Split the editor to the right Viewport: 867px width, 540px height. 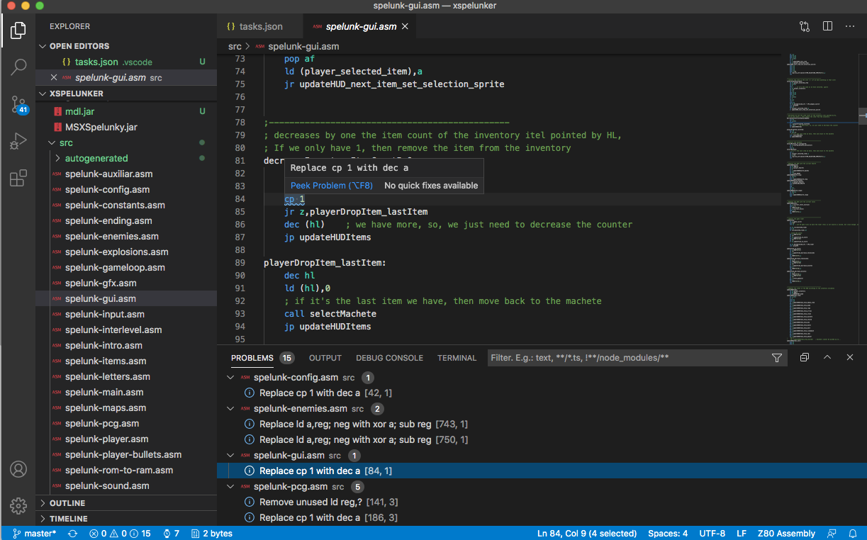coord(827,26)
